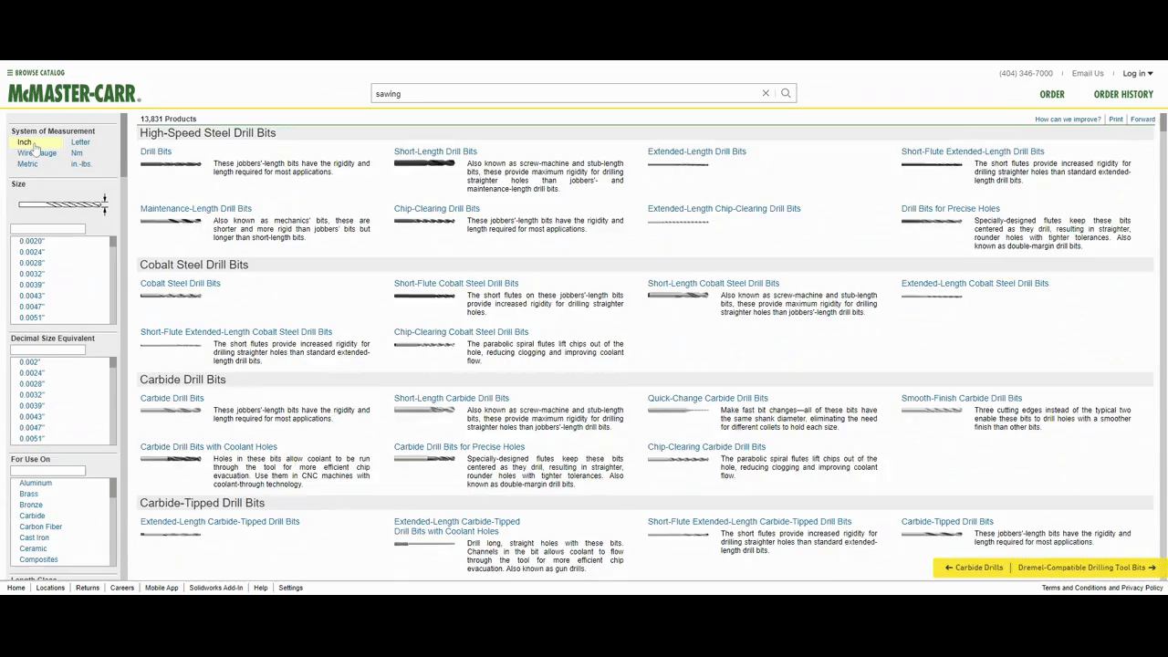1168x657 pixels.
Task: Open the Short-Flute Cobalt Steel Drill Bits image
Action: click(424, 296)
